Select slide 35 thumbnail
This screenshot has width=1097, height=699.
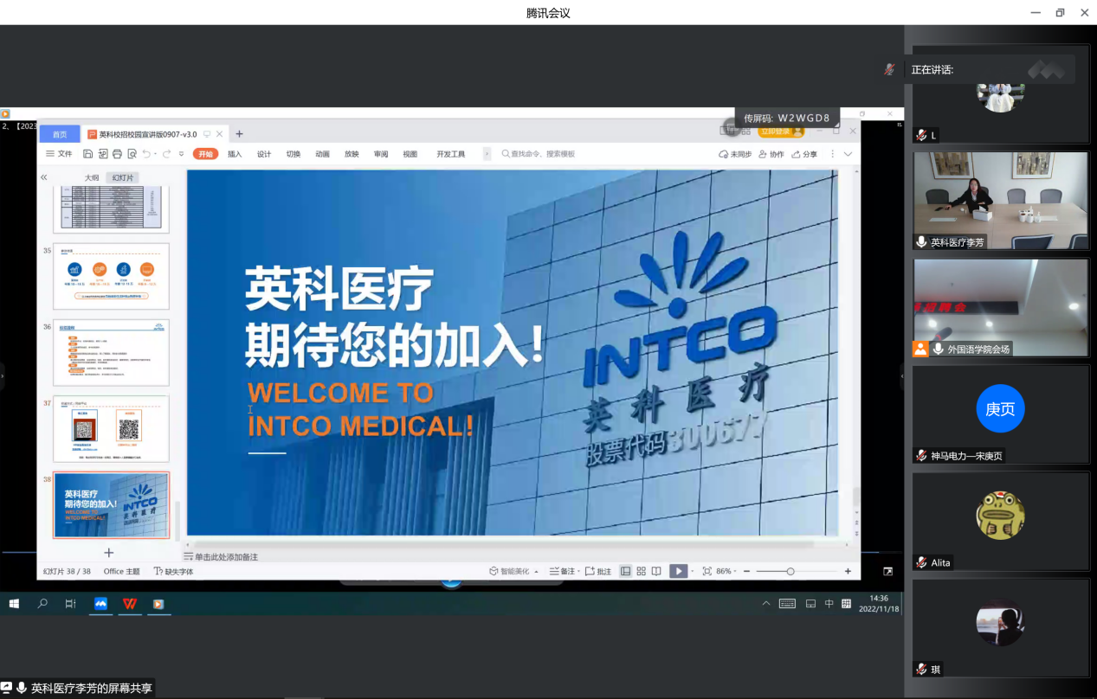coord(112,276)
